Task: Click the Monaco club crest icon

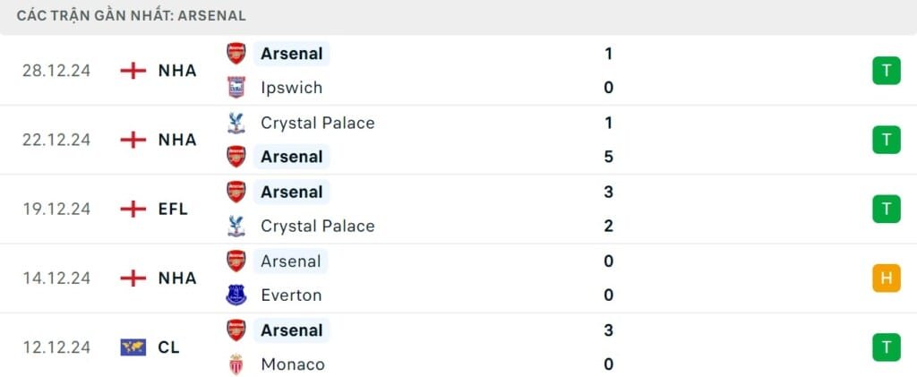Action: coord(236,364)
